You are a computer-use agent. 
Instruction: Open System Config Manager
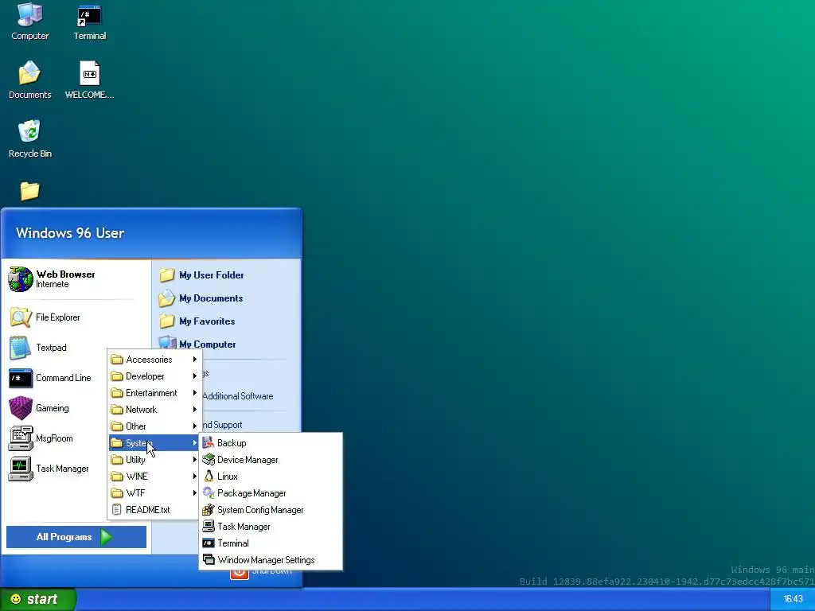[271, 510]
